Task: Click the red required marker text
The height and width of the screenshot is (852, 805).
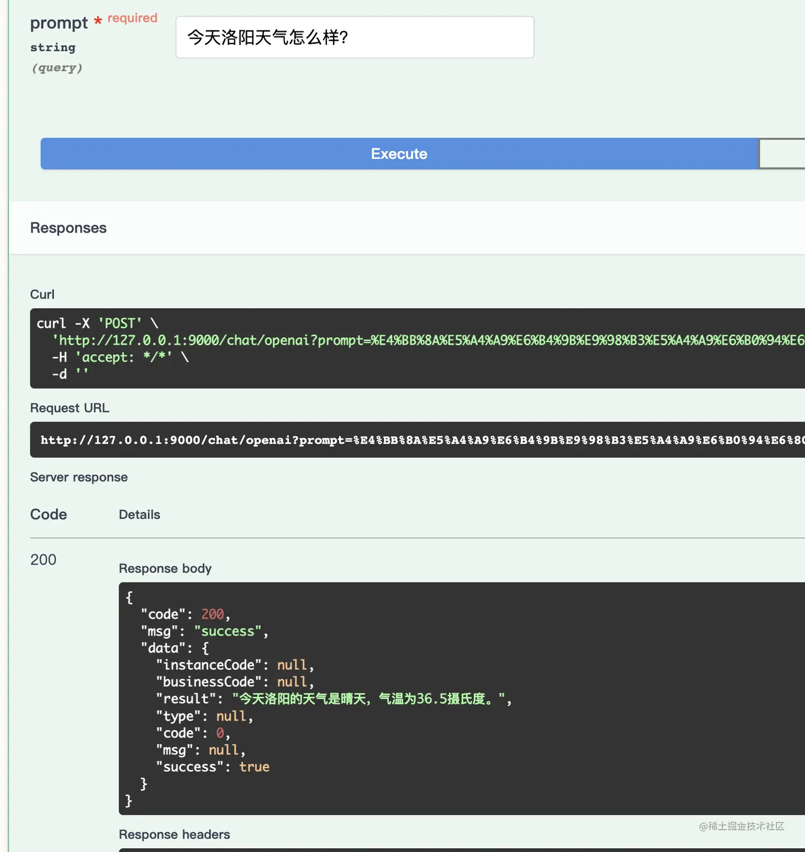Action: (133, 18)
